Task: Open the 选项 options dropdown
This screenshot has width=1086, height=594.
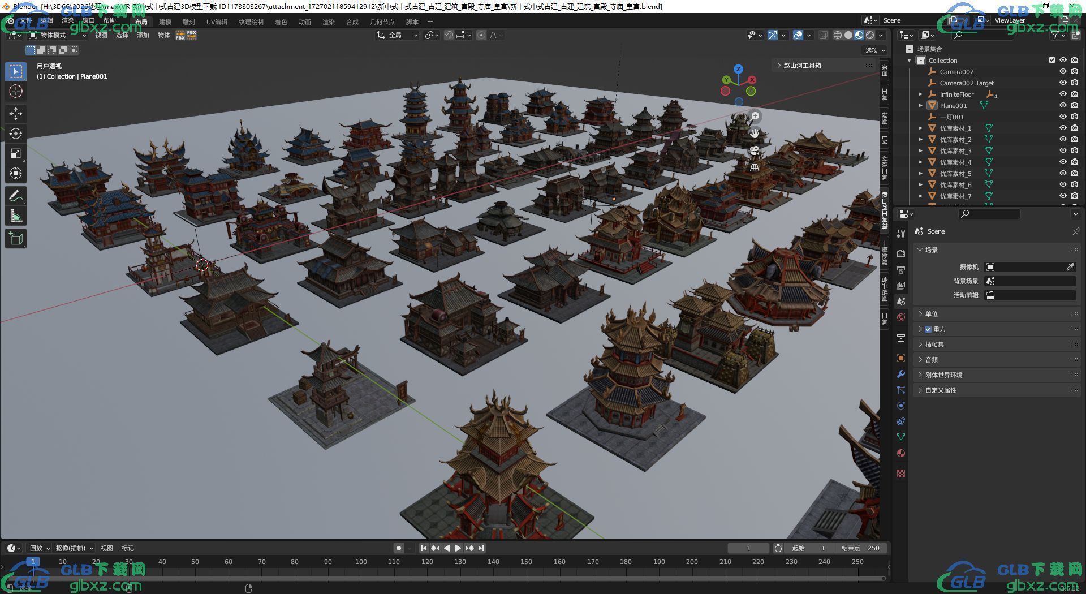Action: click(x=875, y=50)
